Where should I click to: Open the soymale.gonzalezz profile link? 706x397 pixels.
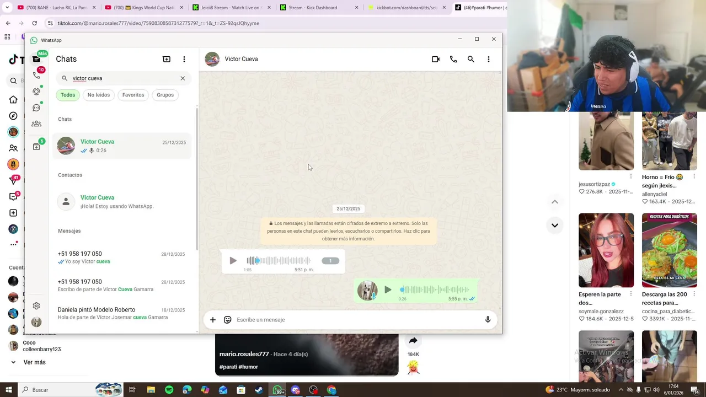[x=601, y=312]
